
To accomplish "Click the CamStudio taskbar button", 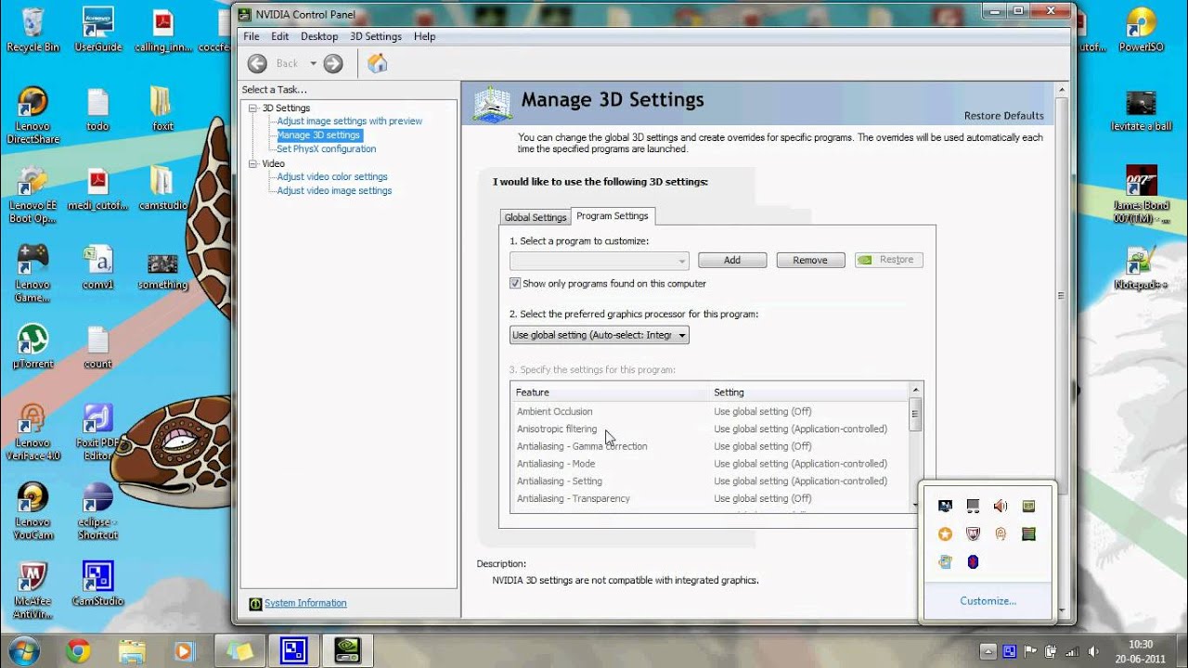I will 293,651.
